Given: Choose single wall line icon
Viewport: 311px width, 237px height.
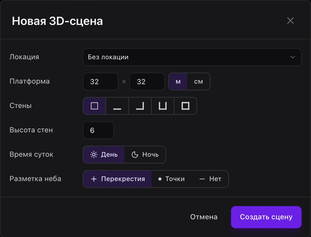Looking at the screenshot, I should coord(117,106).
